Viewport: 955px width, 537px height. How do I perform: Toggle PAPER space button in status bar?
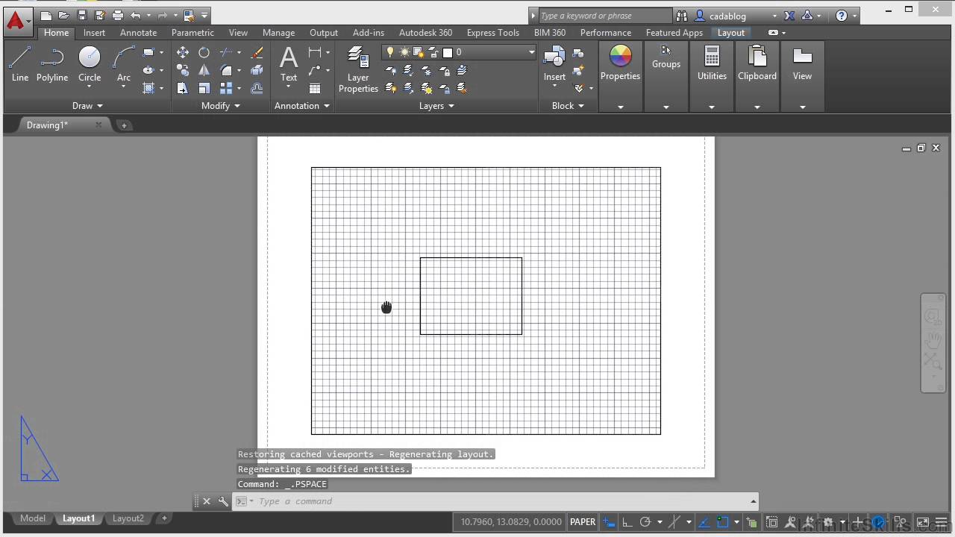tap(583, 522)
